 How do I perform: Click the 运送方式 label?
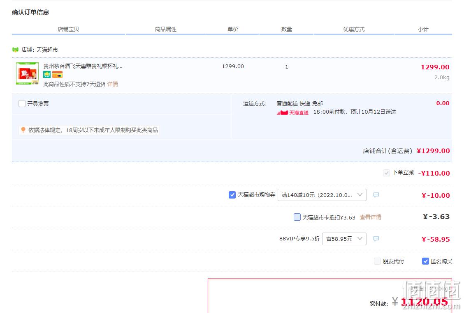point(255,103)
